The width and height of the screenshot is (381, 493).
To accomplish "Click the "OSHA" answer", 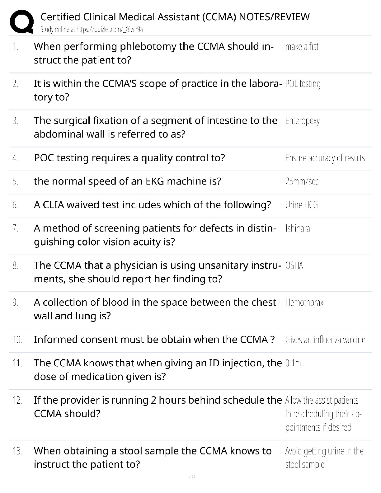I will (294, 265).
